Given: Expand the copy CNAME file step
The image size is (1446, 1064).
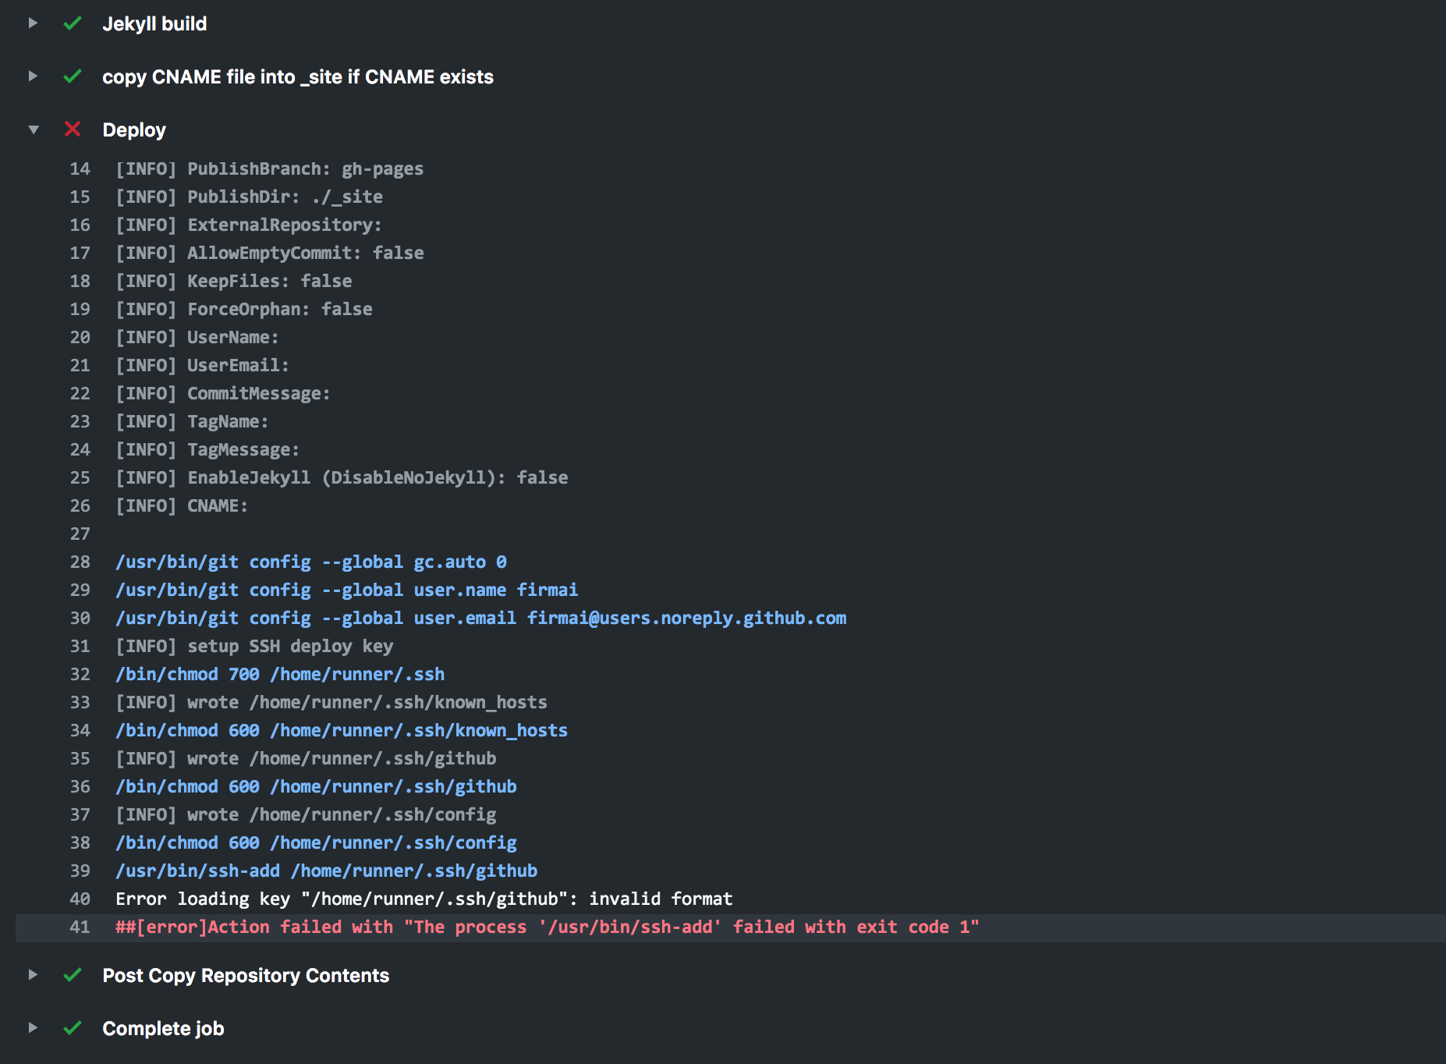Looking at the screenshot, I should click(33, 76).
